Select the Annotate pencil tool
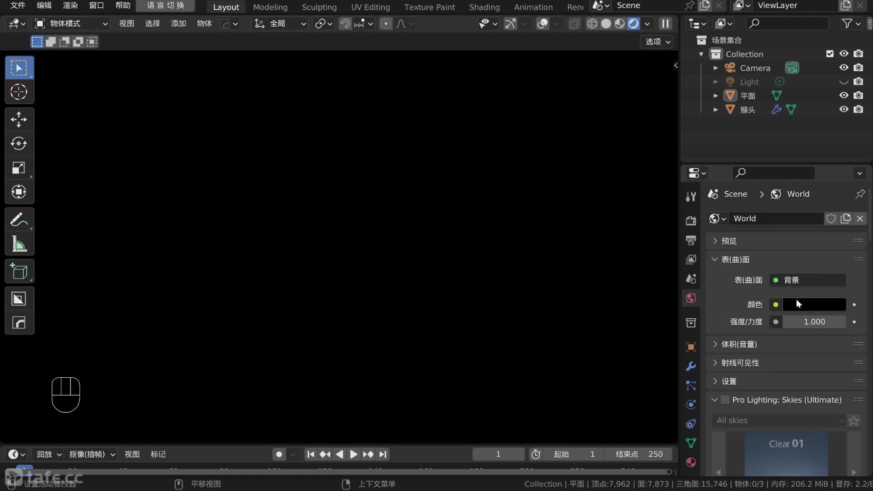 click(19, 220)
